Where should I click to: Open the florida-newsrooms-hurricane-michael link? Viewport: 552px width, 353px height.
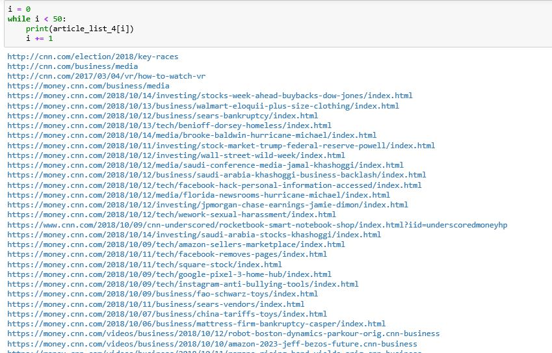pos(198,195)
